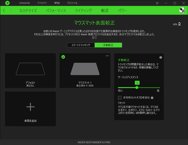Click the 表面を追加 card label
Screen dimensions: 188x145
[31, 121]
